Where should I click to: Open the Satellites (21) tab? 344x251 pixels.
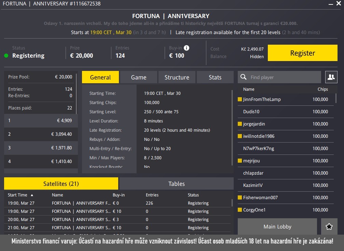point(61,183)
